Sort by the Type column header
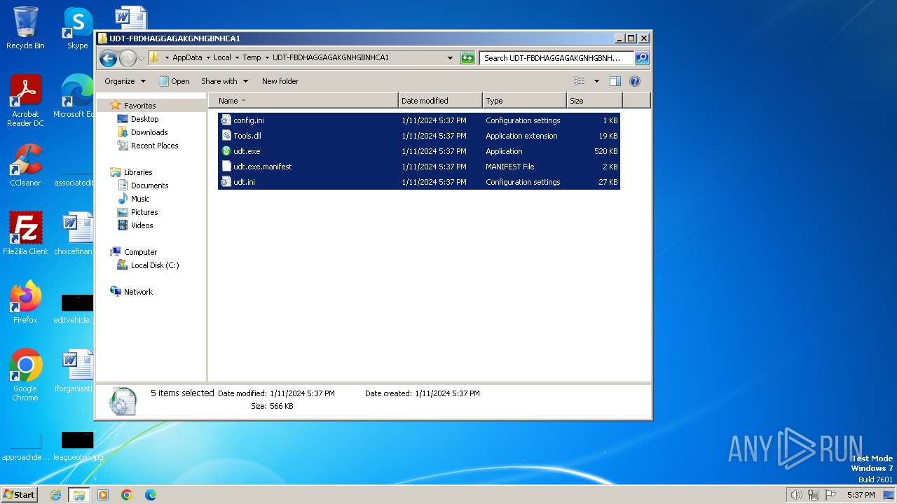The height and width of the screenshot is (504, 897). [x=524, y=101]
